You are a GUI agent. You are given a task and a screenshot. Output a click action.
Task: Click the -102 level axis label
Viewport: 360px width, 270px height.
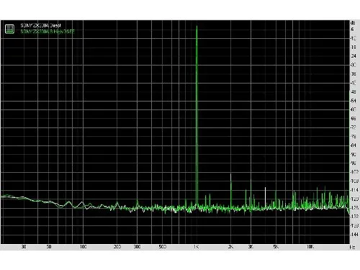pos(354,172)
